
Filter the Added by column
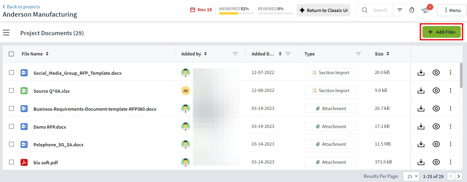[235, 54]
